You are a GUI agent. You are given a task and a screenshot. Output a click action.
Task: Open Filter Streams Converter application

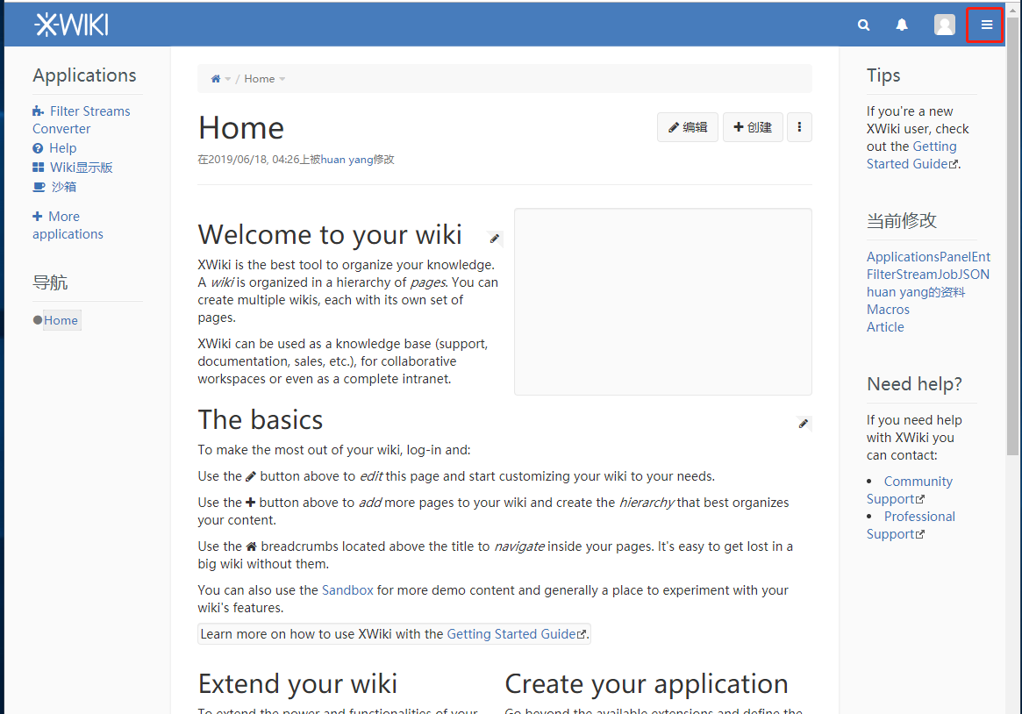82,120
